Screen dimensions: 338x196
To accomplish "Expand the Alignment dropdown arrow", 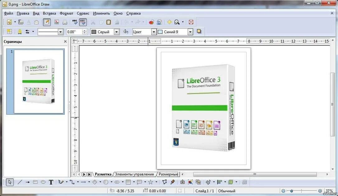I will [x=225, y=182].
